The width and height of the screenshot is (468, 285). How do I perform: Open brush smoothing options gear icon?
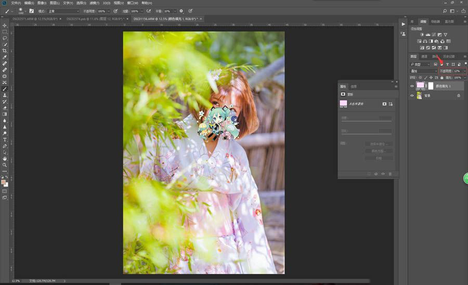coord(181,11)
